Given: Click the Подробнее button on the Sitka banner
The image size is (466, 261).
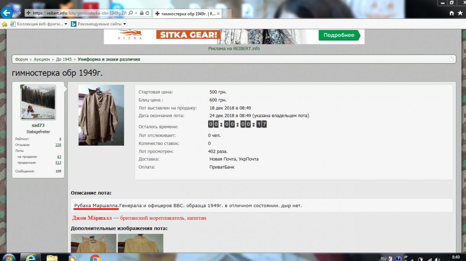Looking at the screenshot, I should pos(339,35).
